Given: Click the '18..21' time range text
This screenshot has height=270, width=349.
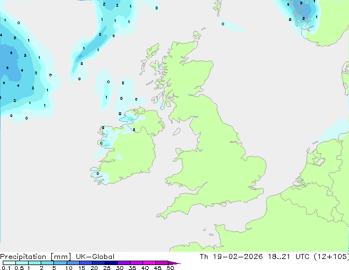Looking at the screenshot, I should pos(279,257).
